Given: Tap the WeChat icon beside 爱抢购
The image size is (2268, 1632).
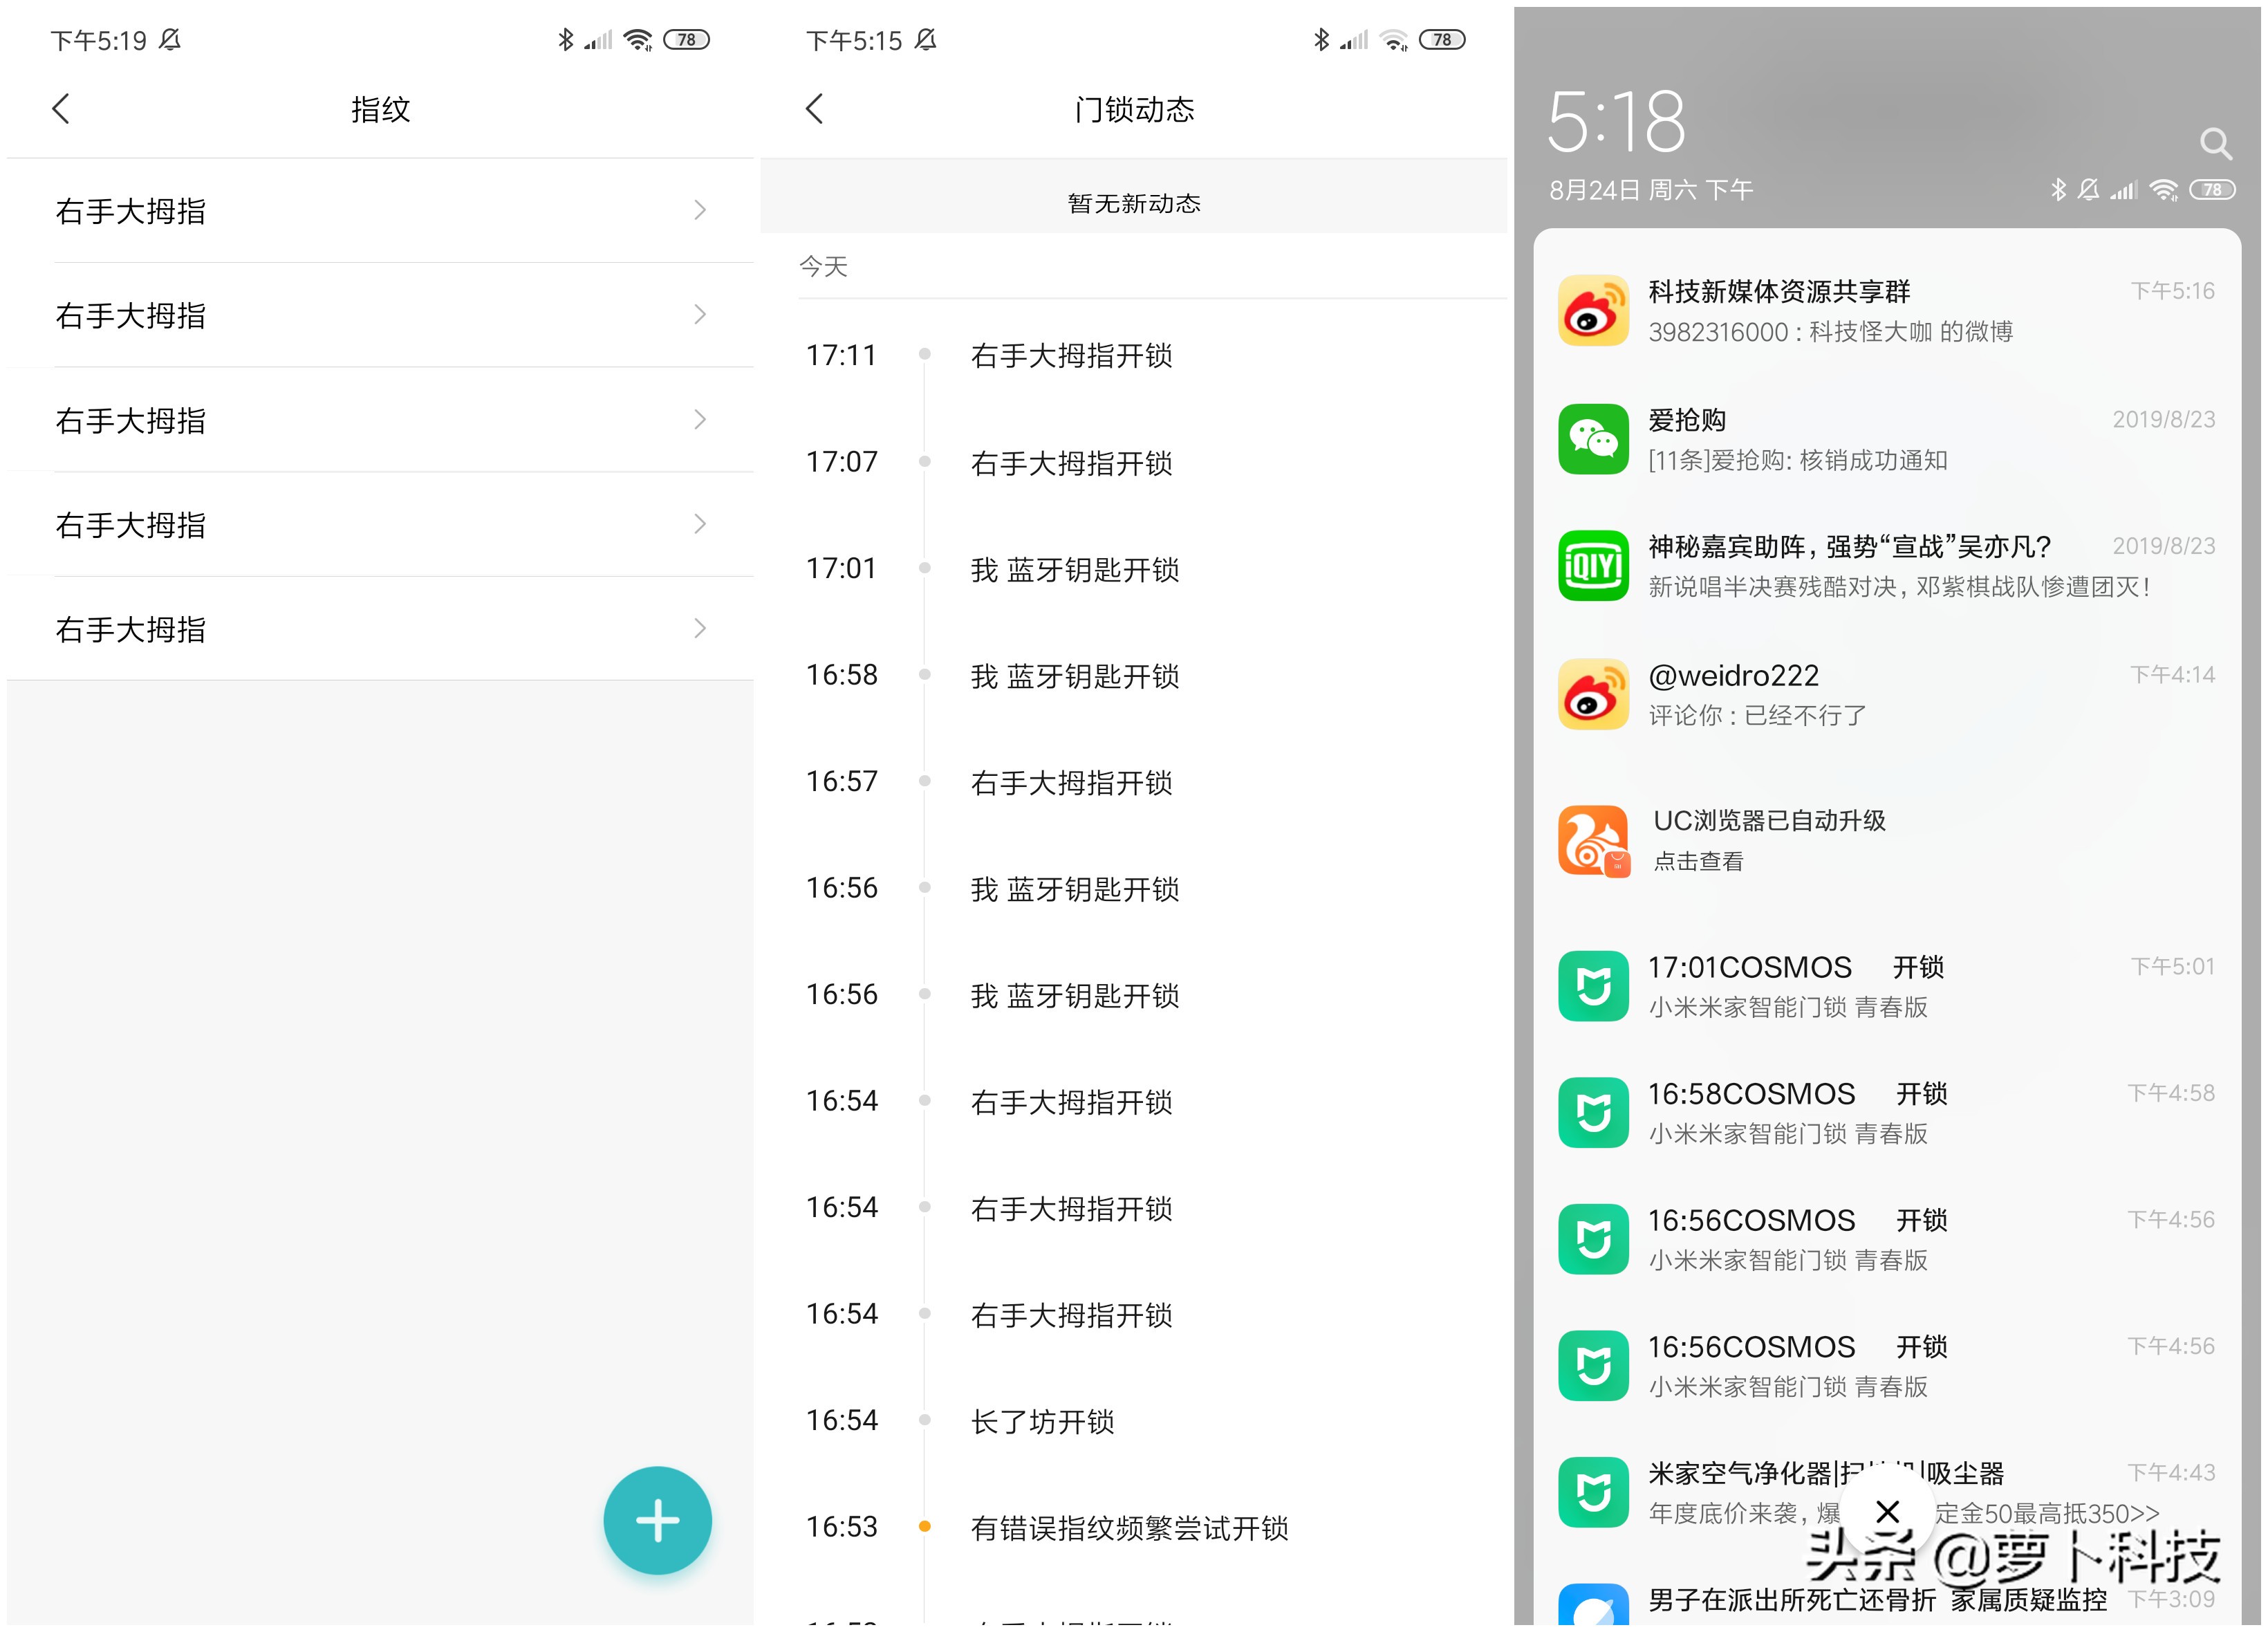Looking at the screenshot, I should pos(1594,440).
